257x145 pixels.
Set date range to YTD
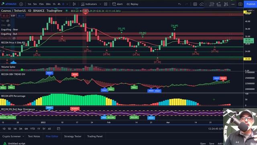(33, 129)
